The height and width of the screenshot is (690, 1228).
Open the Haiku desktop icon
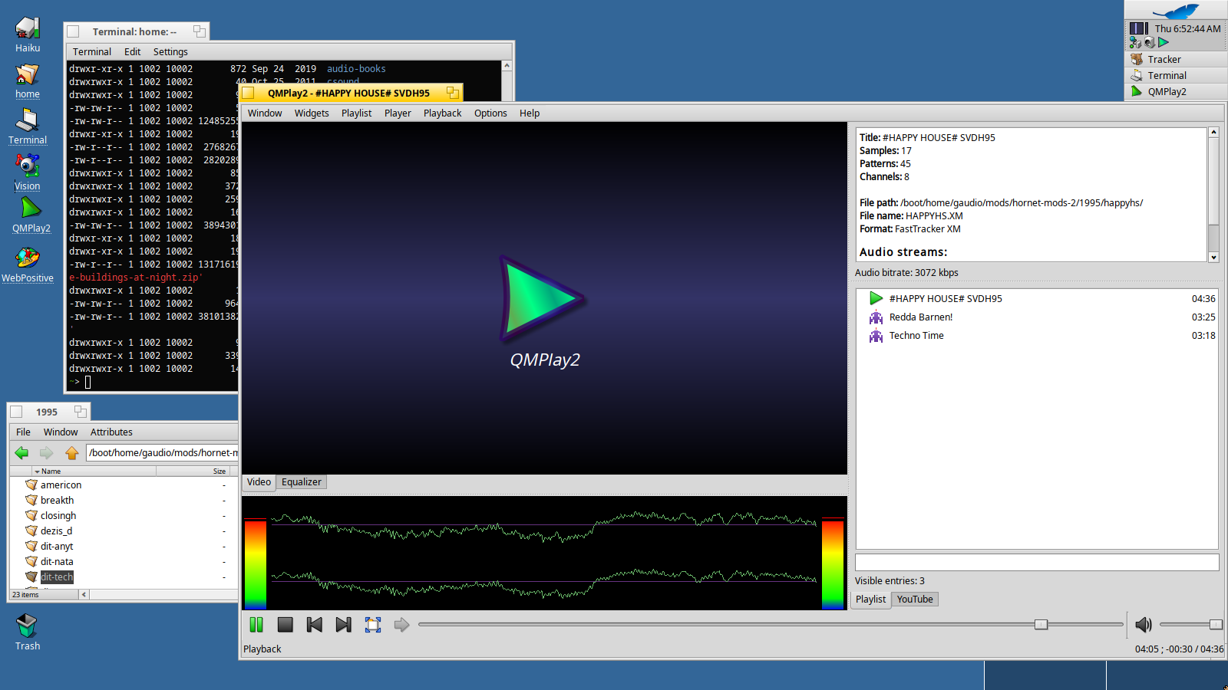coord(28,34)
